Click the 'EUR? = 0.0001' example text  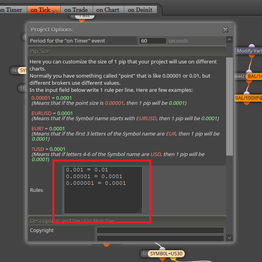[x=48, y=129]
